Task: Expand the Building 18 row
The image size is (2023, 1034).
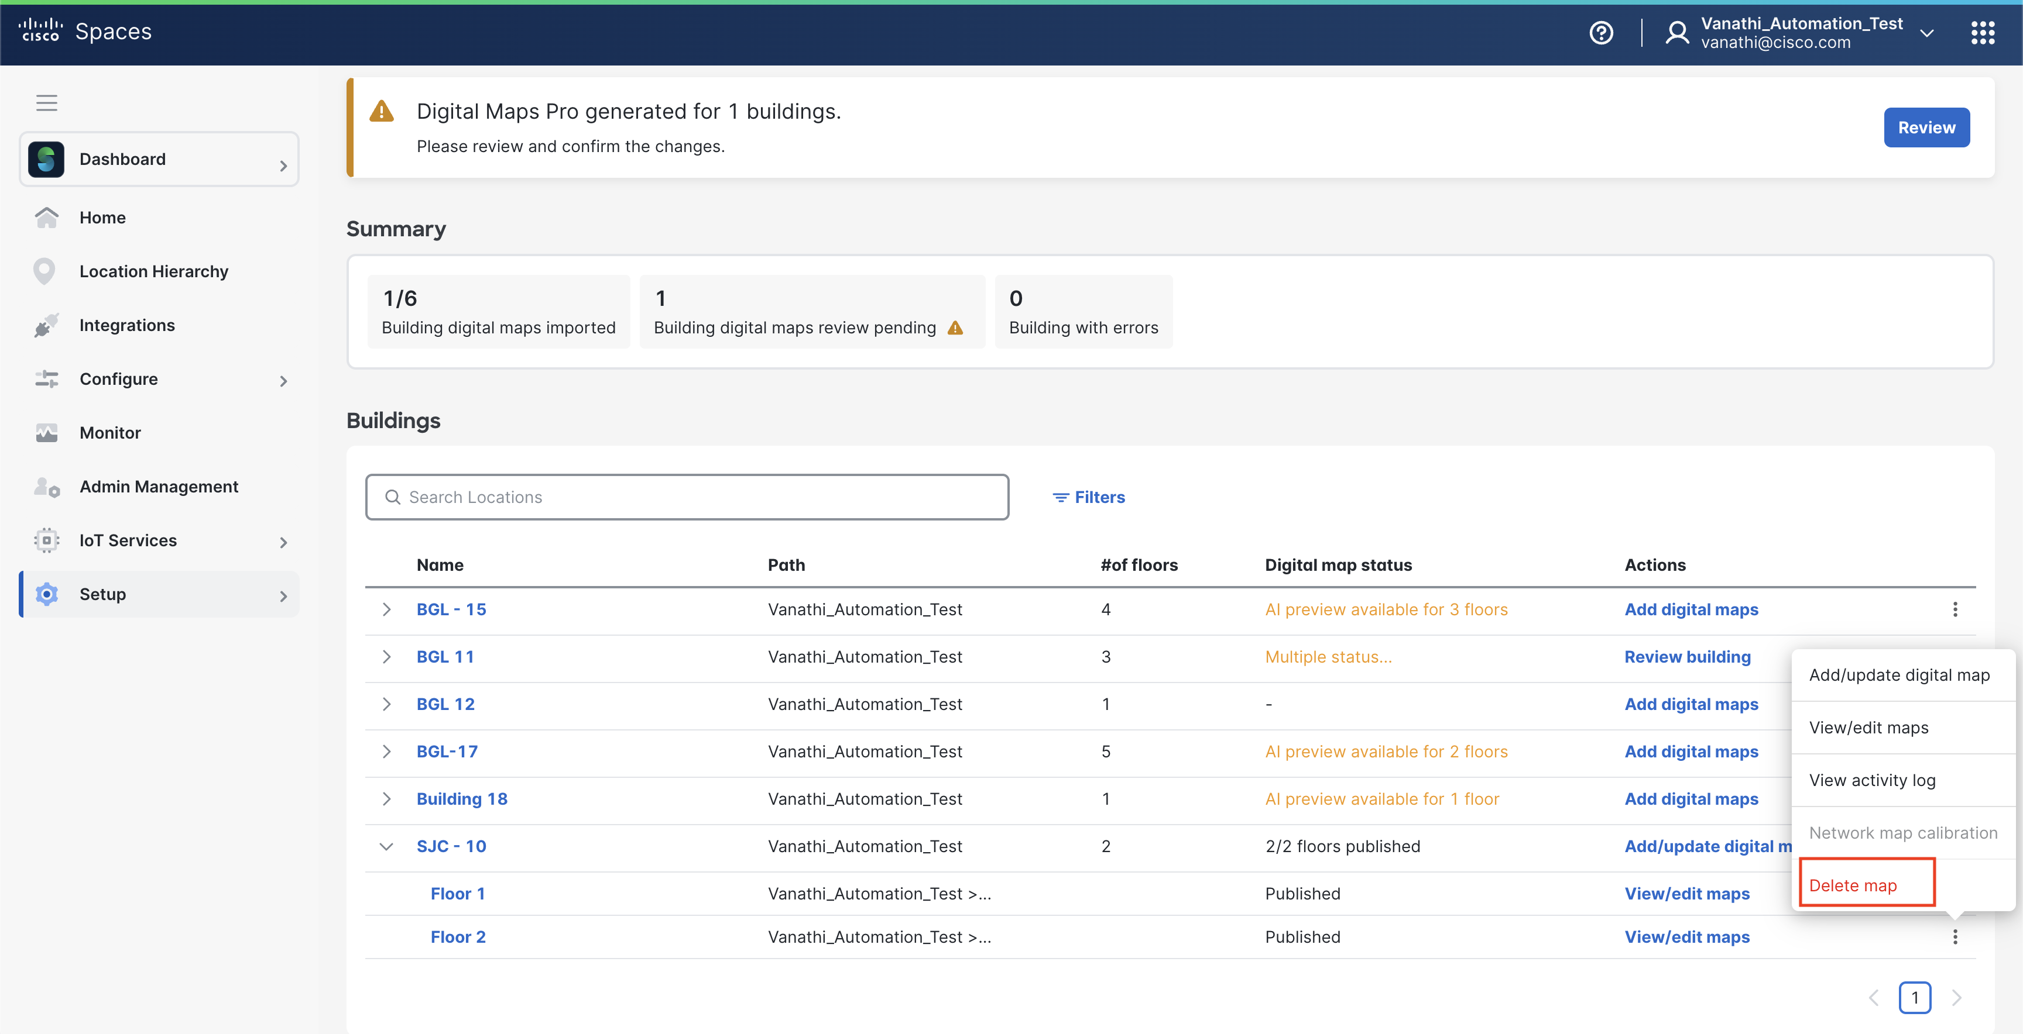Action: (386, 799)
